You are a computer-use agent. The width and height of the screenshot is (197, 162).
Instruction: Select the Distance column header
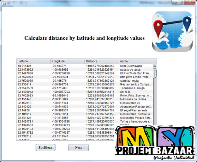pos(102,61)
